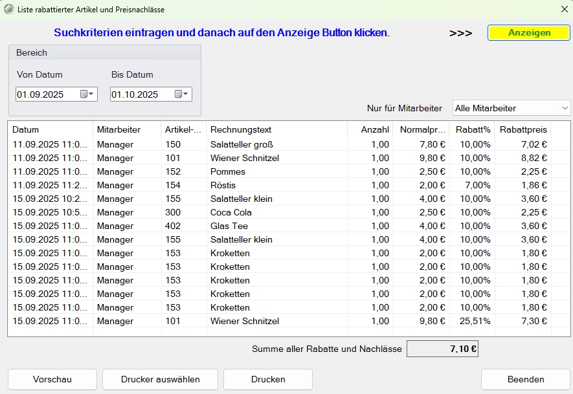Viewport: 573px width, 394px height.
Task: Click the Von Datum field showing 01.09.2025
Action: pyautogui.click(x=56, y=94)
